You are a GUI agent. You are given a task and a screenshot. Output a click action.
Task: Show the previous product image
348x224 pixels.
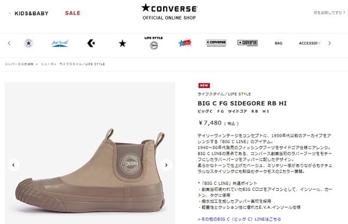point(14,165)
